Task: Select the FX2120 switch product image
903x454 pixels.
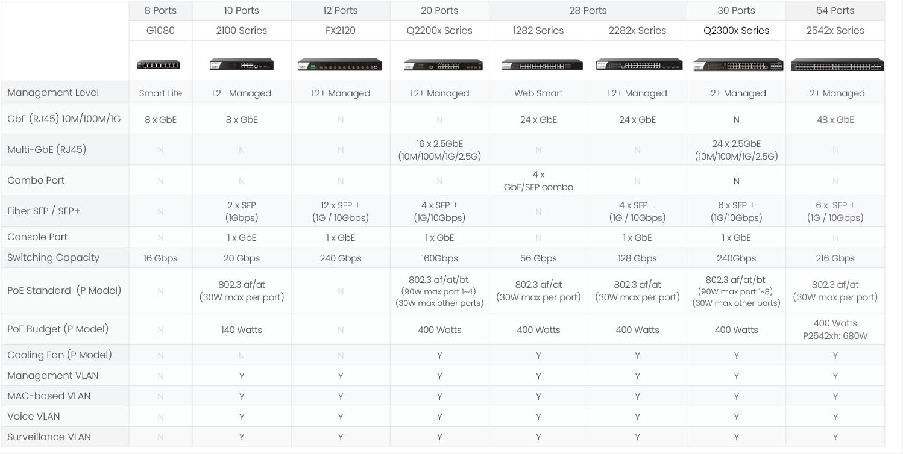Action: (340, 64)
